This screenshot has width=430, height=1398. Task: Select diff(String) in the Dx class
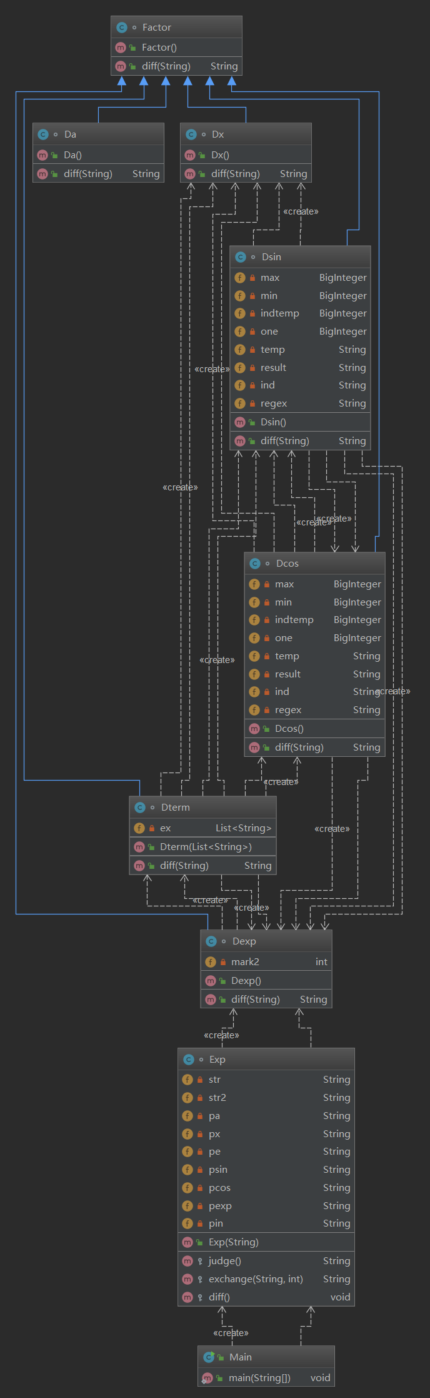[236, 174]
